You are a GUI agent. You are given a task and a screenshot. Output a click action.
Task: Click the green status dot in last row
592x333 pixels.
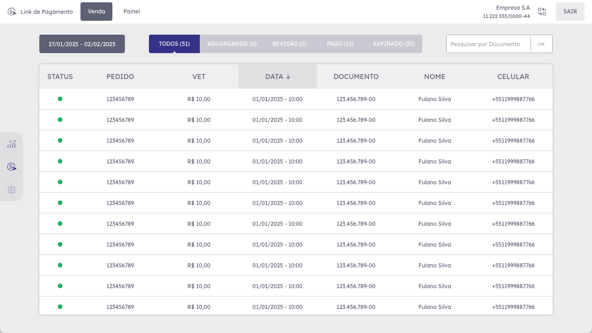click(x=60, y=307)
